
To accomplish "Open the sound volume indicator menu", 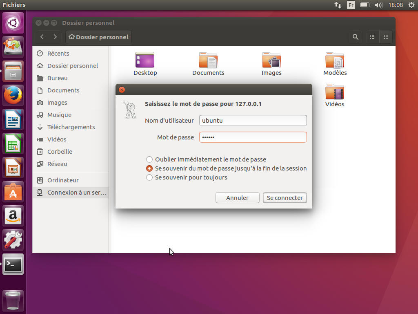I will coord(378,5).
